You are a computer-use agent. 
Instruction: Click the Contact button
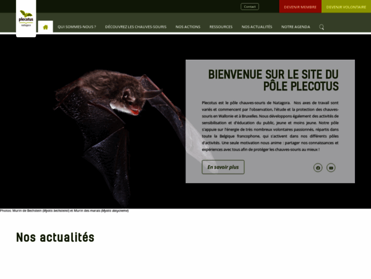(x=250, y=7)
